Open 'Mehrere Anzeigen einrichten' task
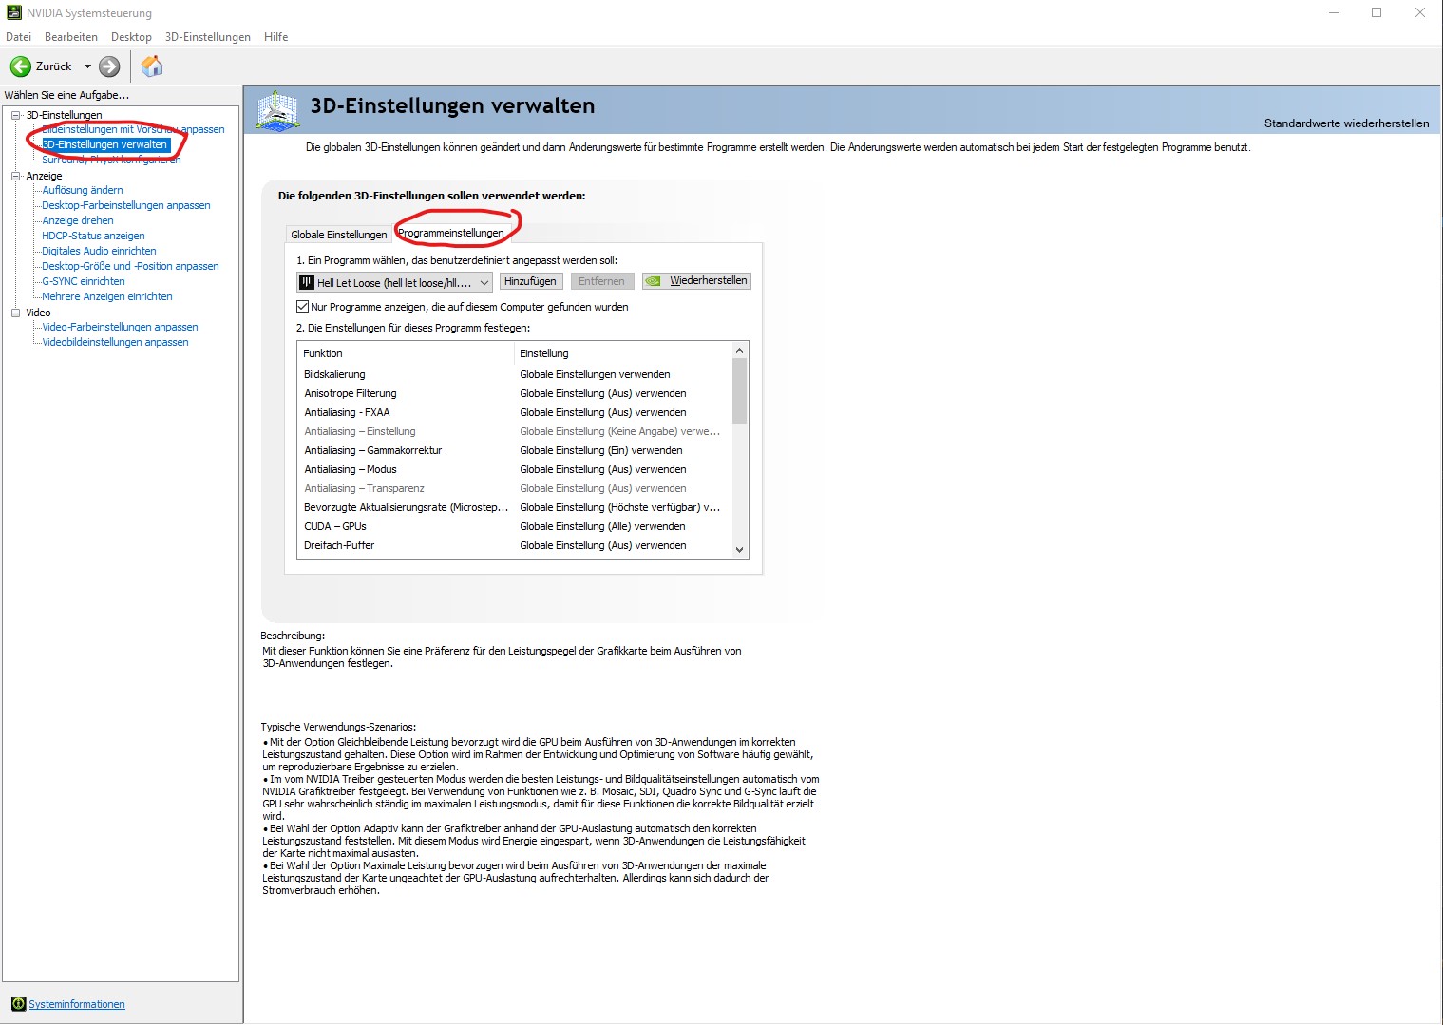This screenshot has width=1443, height=1025. [107, 296]
